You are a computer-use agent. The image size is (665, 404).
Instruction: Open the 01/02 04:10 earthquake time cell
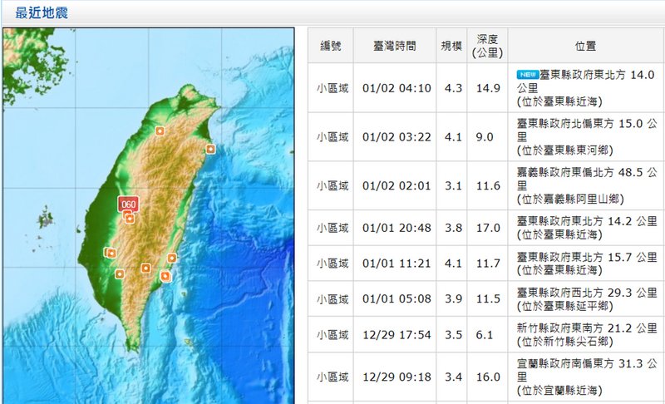(397, 88)
